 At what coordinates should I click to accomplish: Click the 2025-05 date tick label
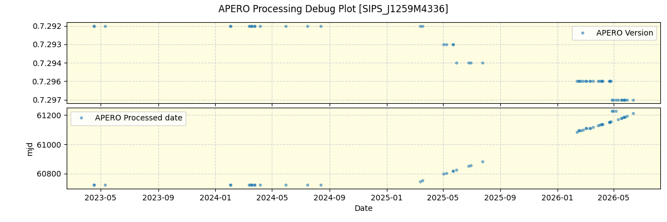(x=442, y=197)
